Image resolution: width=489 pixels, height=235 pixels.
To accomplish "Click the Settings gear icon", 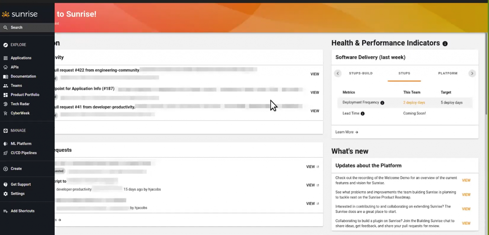I will click(6, 194).
